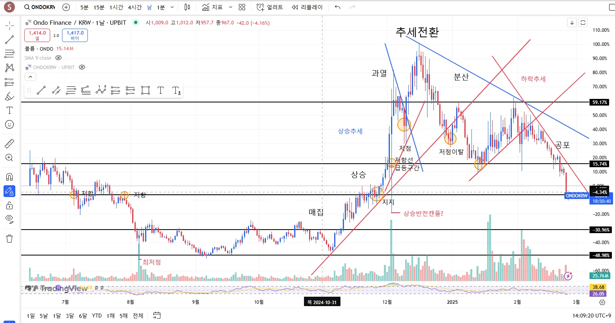This screenshot has height=323, width=615.
Task: Switch to the 1분 interval
Action: tap(161, 7)
